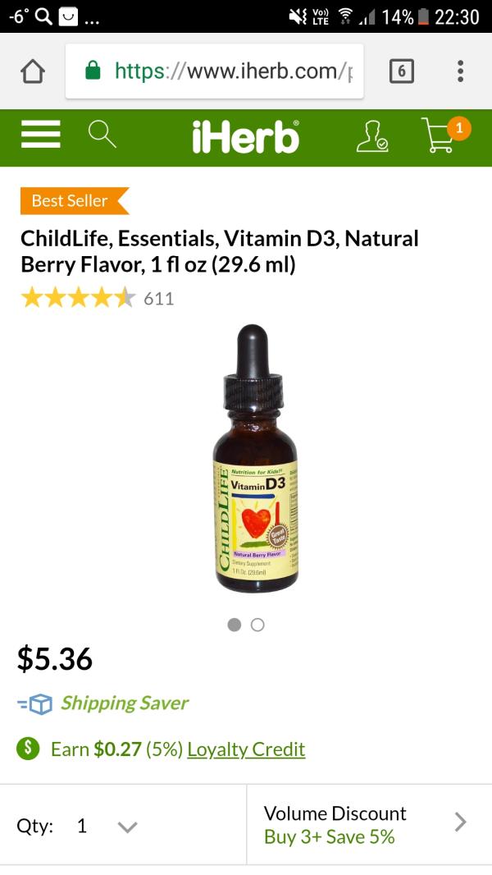The height and width of the screenshot is (875, 492).
Task: Focus the browser URL address bar
Action: tap(215, 71)
